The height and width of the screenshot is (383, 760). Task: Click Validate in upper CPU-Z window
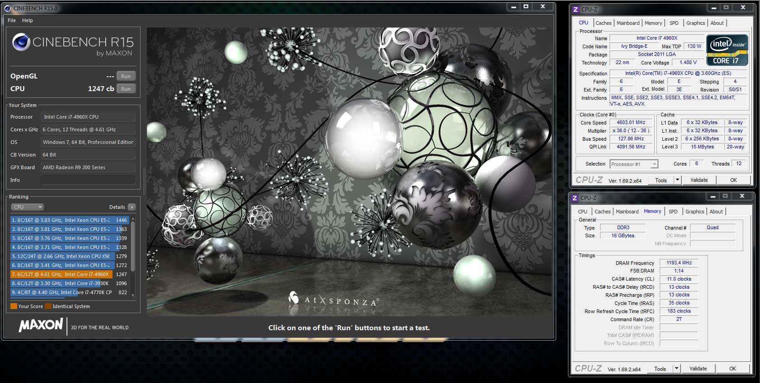point(699,180)
